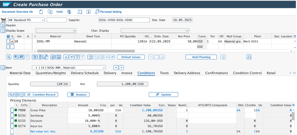Select the row checkbox for item 10

click(8, 41)
